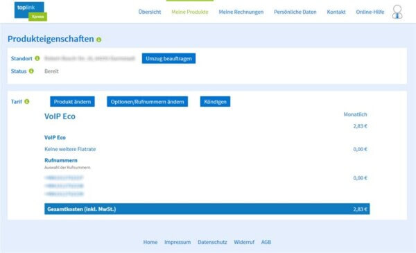Open the user profile avatar icon

397,12
